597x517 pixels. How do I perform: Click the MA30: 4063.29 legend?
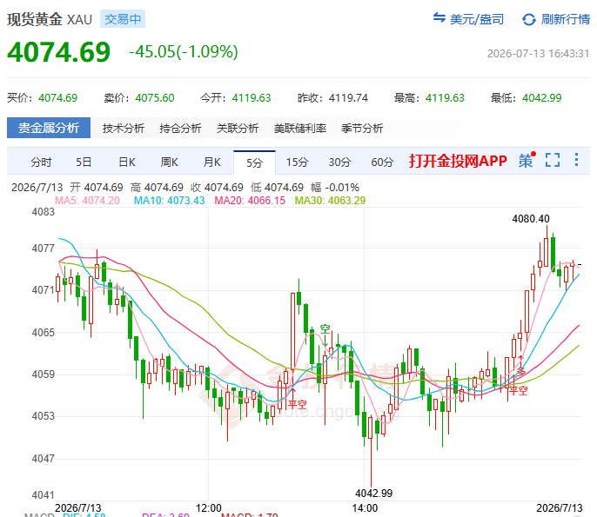coord(330,201)
